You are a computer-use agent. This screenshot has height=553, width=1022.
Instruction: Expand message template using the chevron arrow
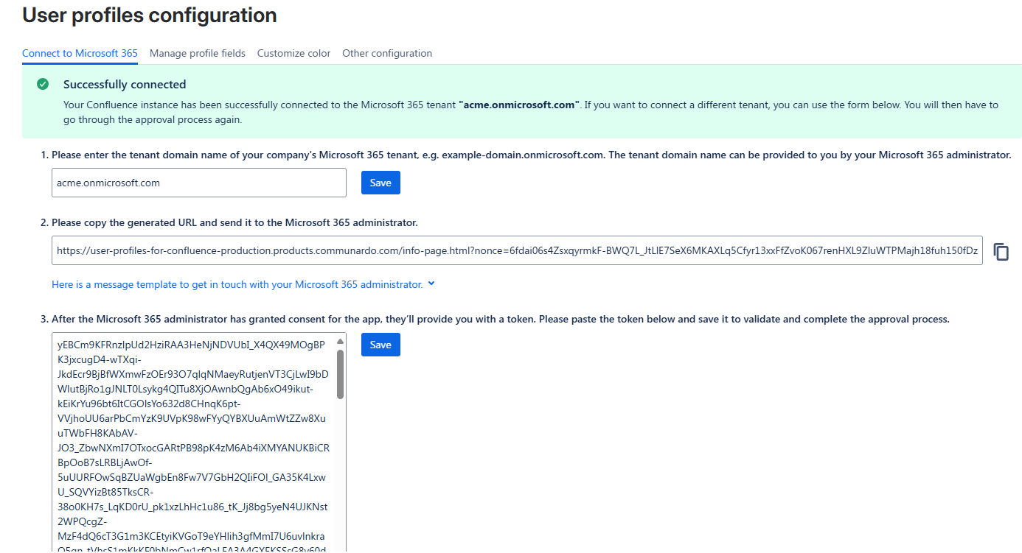(x=431, y=283)
